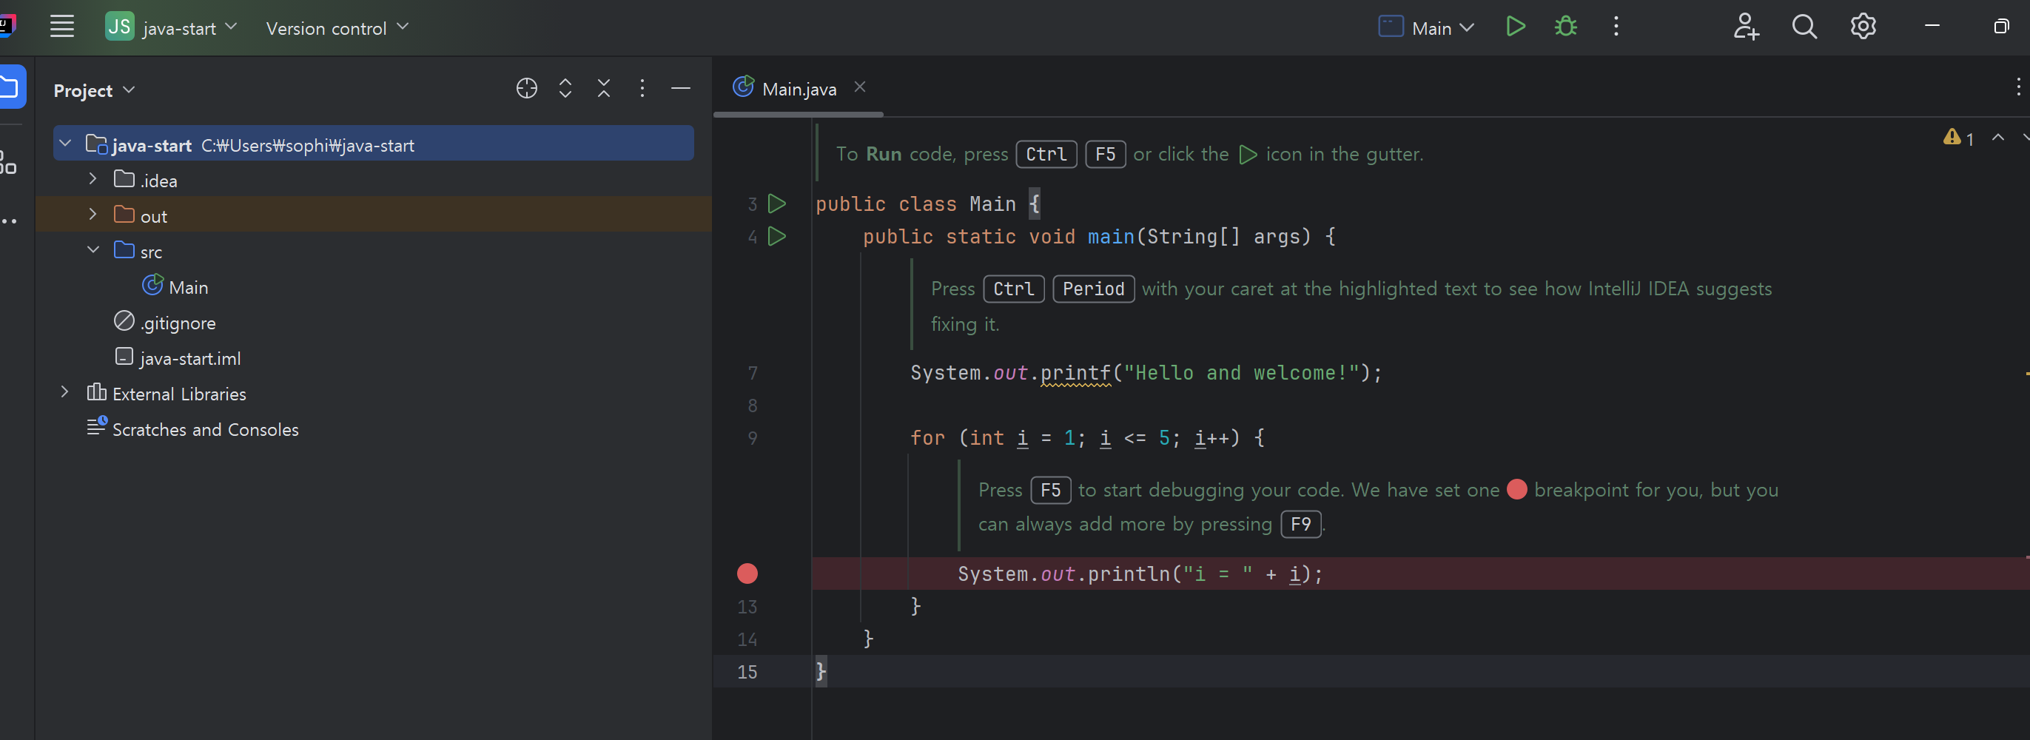Viewport: 2030px width, 740px height.
Task: Open the Version control dropdown
Action: 337,27
